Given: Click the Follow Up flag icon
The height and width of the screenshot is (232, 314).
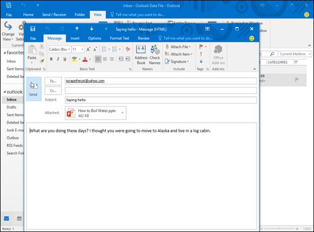Looking at the screenshot, I should point(201,47).
